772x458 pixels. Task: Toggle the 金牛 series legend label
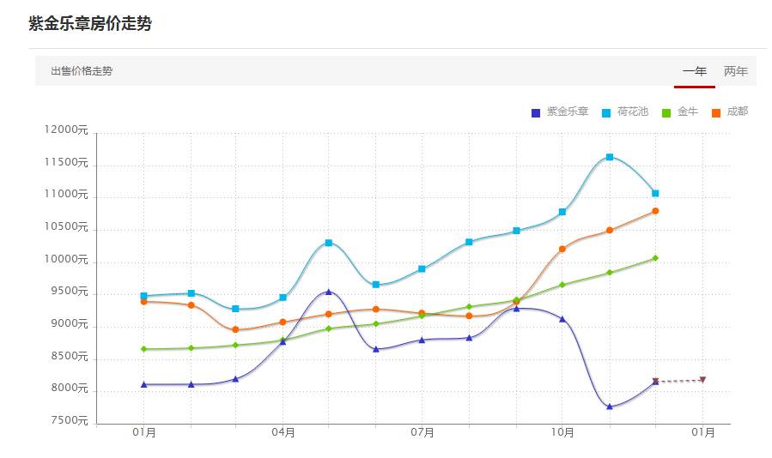point(687,111)
